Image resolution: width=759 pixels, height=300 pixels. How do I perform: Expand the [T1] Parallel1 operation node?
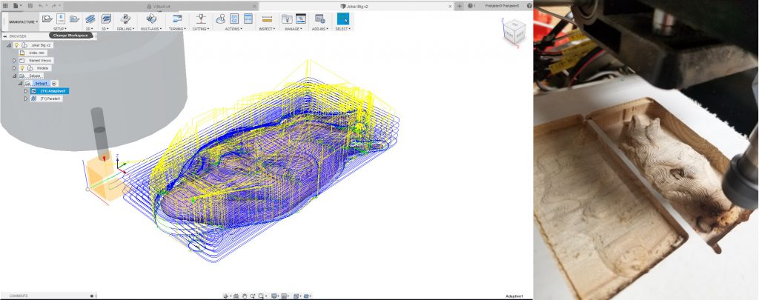tap(26, 99)
